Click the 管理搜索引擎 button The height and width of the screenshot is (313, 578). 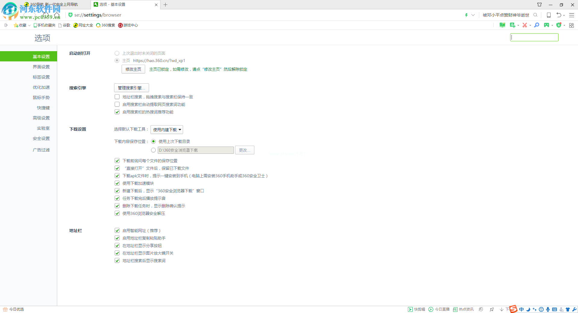pyautogui.click(x=131, y=88)
